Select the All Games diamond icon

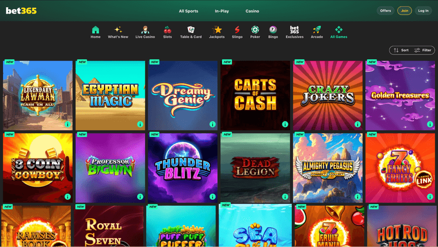pos(339,29)
